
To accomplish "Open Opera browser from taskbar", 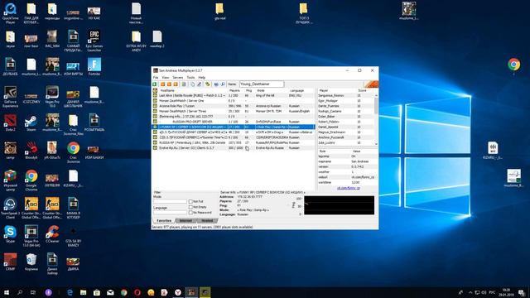I will 137,292.
